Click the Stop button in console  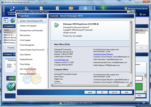click(x=141, y=48)
